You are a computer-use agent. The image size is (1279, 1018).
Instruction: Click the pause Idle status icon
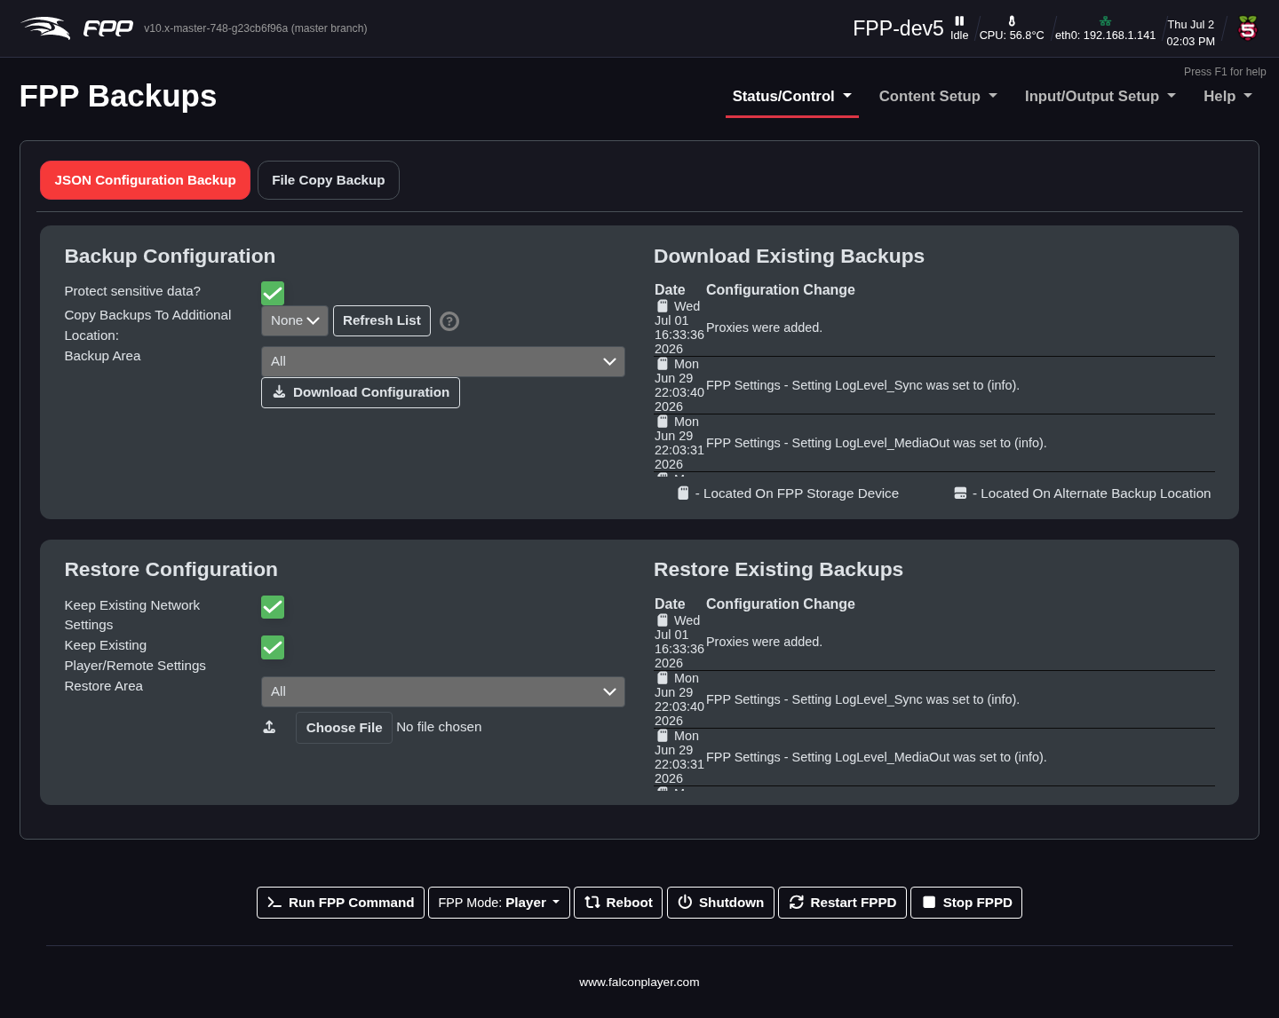click(959, 20)
